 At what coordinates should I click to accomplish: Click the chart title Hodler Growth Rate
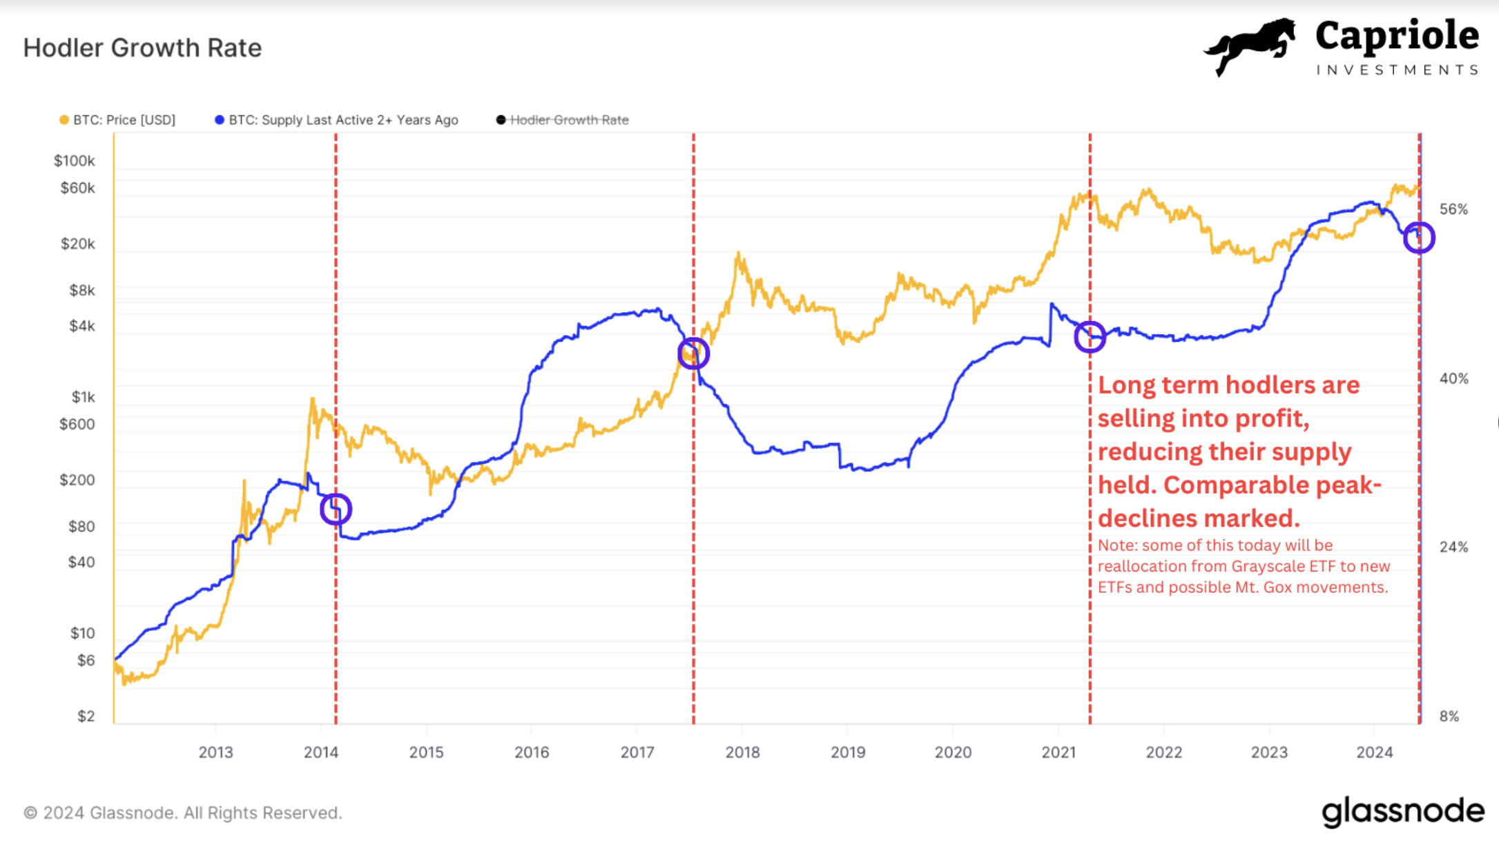[142, 48]
